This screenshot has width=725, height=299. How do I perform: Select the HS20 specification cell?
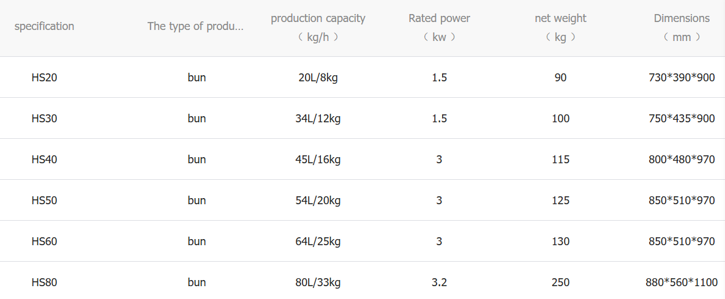point(44,78)
